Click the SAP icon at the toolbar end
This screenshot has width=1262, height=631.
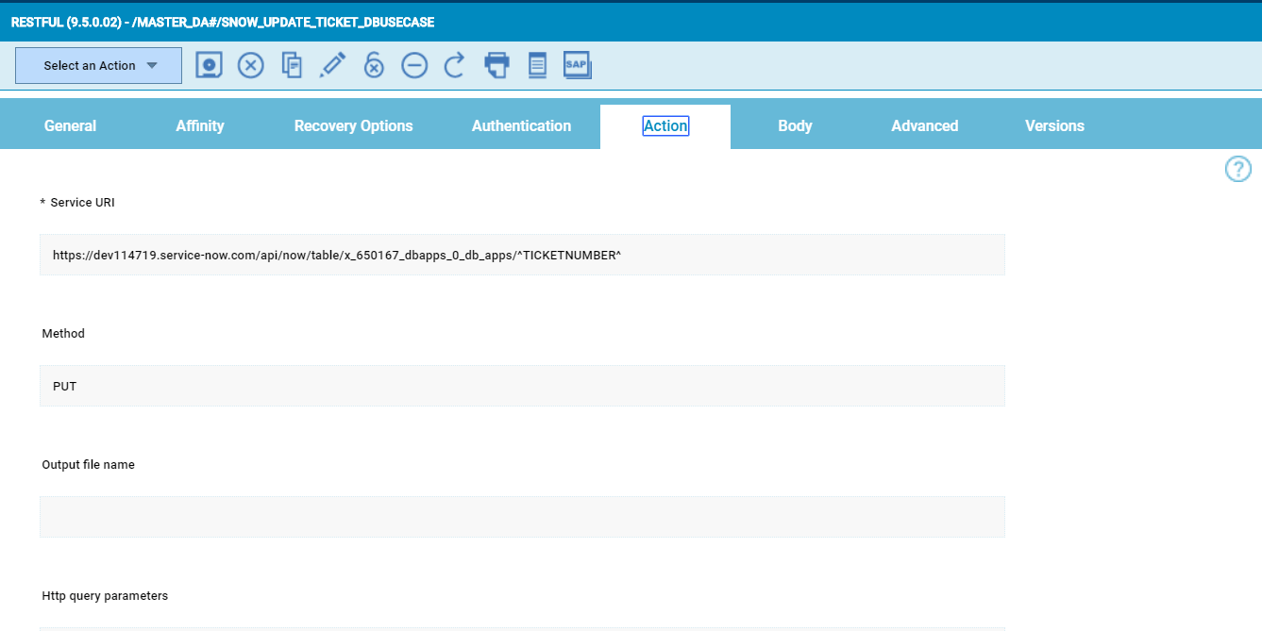tap(577, 64)
